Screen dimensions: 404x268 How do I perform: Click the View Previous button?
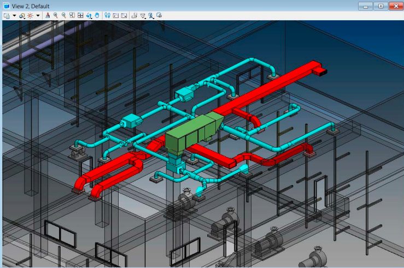pyautogui.click(x=115, y=15)
